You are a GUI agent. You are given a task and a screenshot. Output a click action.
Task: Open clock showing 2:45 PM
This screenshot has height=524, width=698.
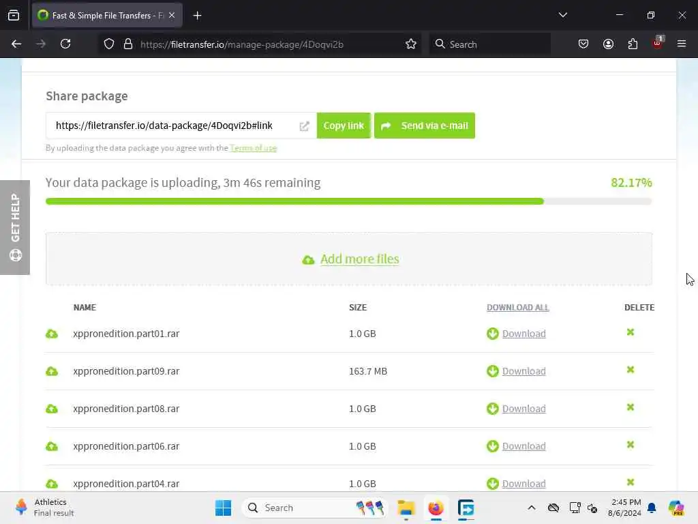coord(625,508)
